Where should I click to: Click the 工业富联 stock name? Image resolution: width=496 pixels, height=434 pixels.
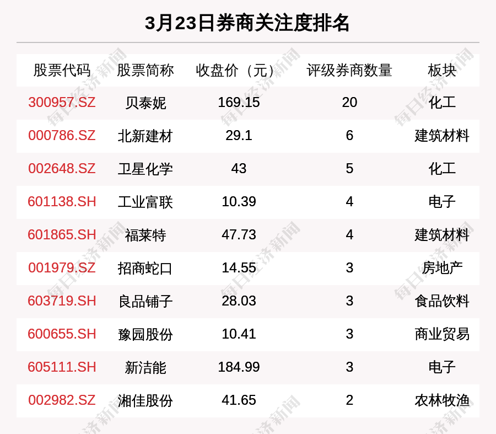[145, 202]
